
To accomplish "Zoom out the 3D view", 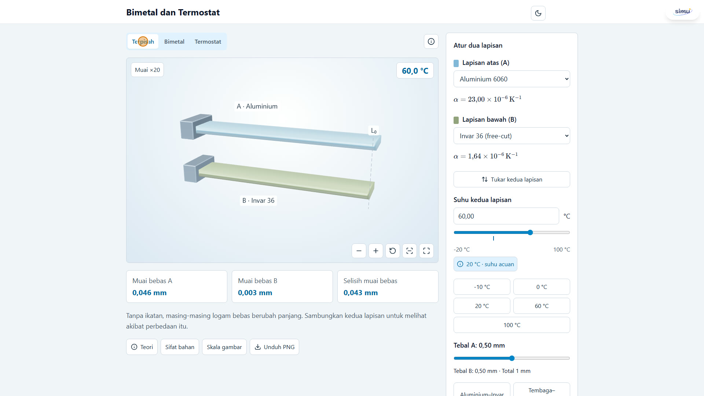I will tap(359, 251).
